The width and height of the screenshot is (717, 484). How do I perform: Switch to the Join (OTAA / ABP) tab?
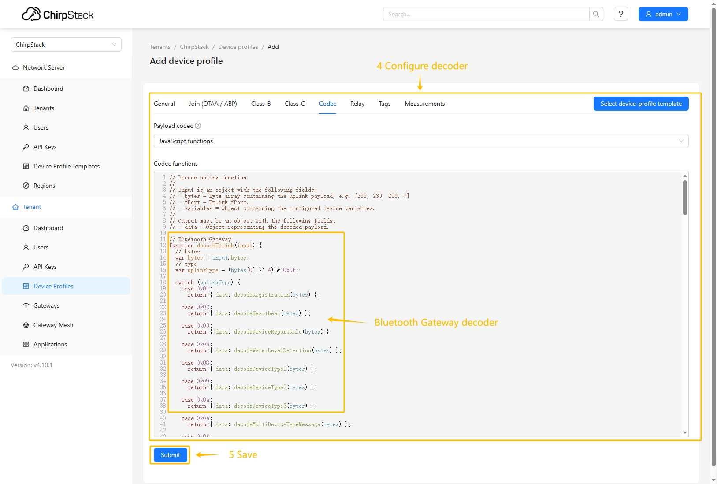point(213,104)
